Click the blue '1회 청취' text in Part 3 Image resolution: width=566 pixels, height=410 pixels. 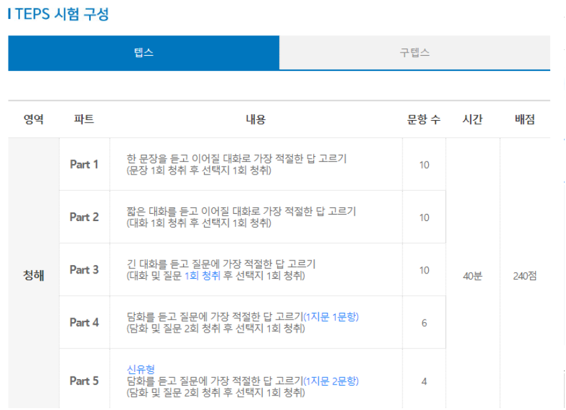202,276
